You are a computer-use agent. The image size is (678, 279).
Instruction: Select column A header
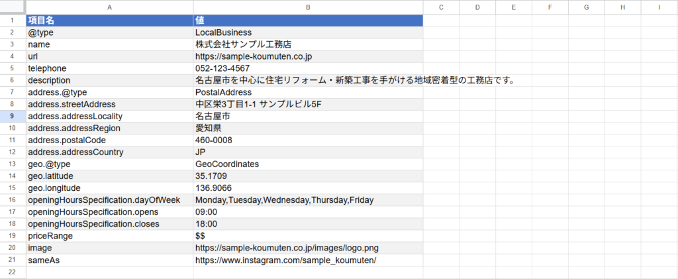109,7
